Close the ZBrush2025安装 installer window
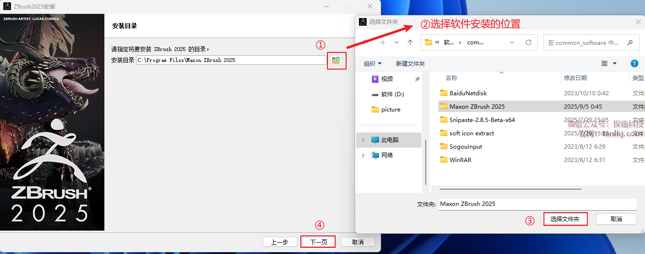The image size is (645, 254). pyautogui.click(x=370, y=6)
